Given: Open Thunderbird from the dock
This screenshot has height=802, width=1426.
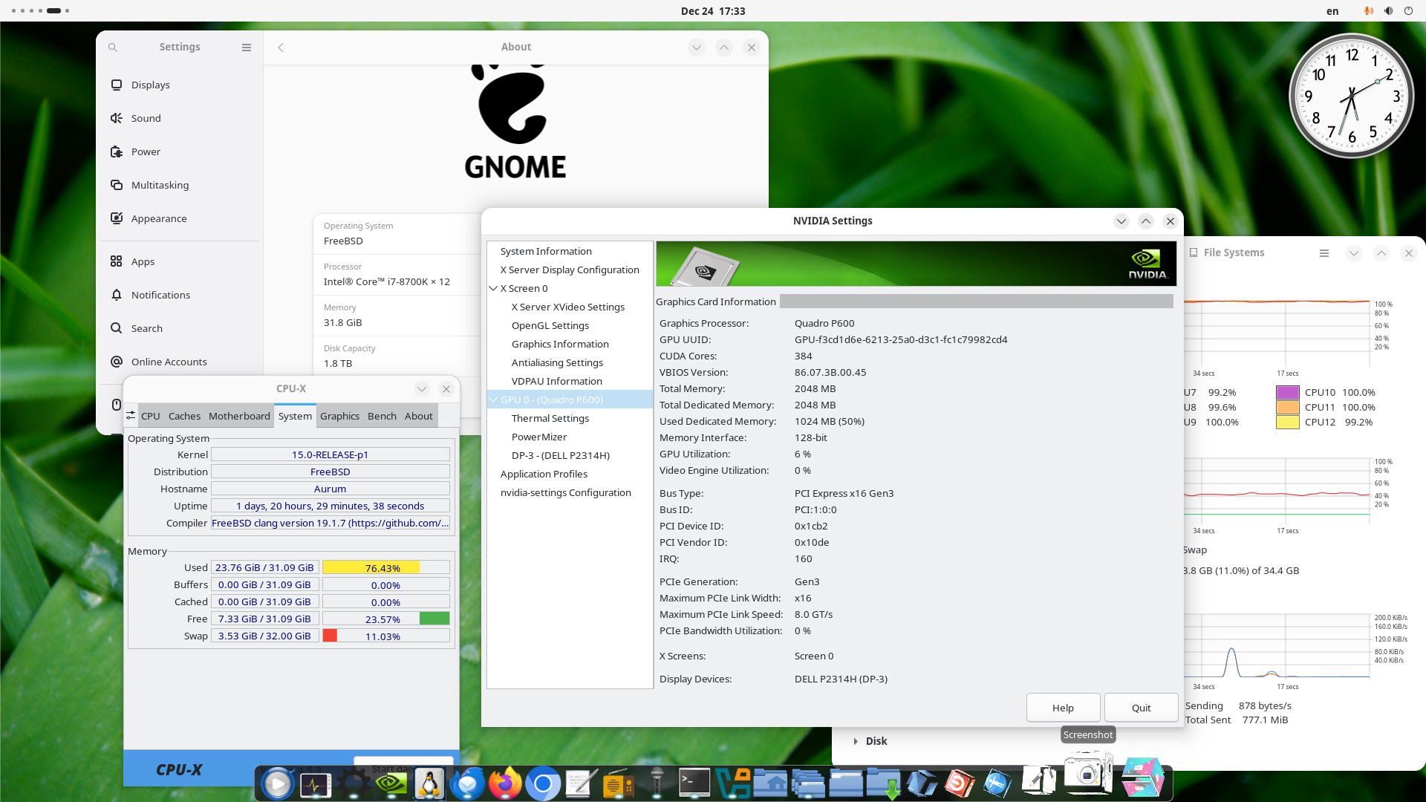Looking at the screenshot, I should [467, 783].
